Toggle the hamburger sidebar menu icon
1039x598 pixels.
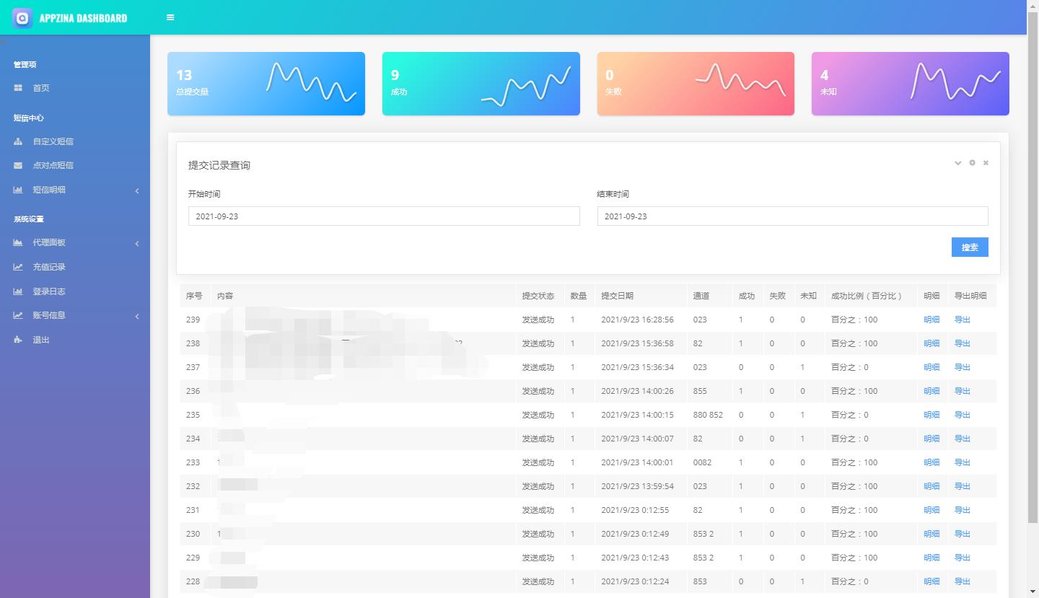[170, 17]
